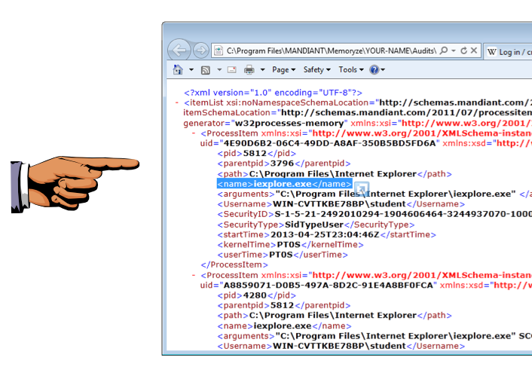Collapse the second ProcessItem with pid 4280
532x367 pixels.
[x=194, y=275]
